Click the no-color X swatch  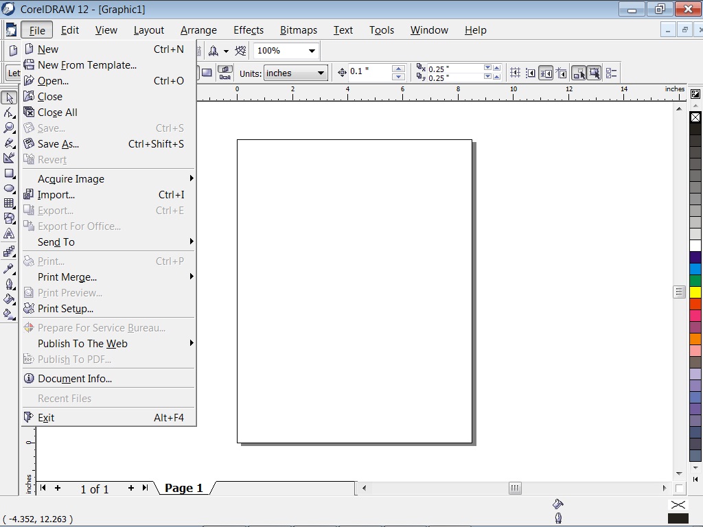pos(695,117)
